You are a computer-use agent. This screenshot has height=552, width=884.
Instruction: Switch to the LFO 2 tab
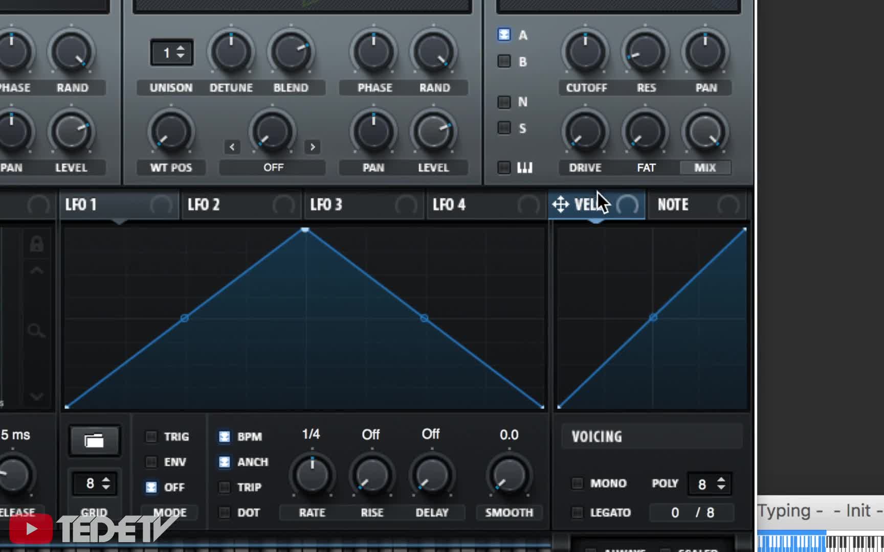[x=204, y=205]
